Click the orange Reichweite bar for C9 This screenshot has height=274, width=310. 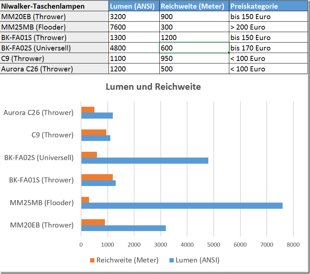94,132
